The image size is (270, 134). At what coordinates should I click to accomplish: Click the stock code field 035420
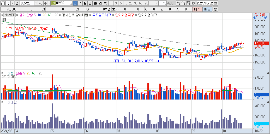[27, 3]
